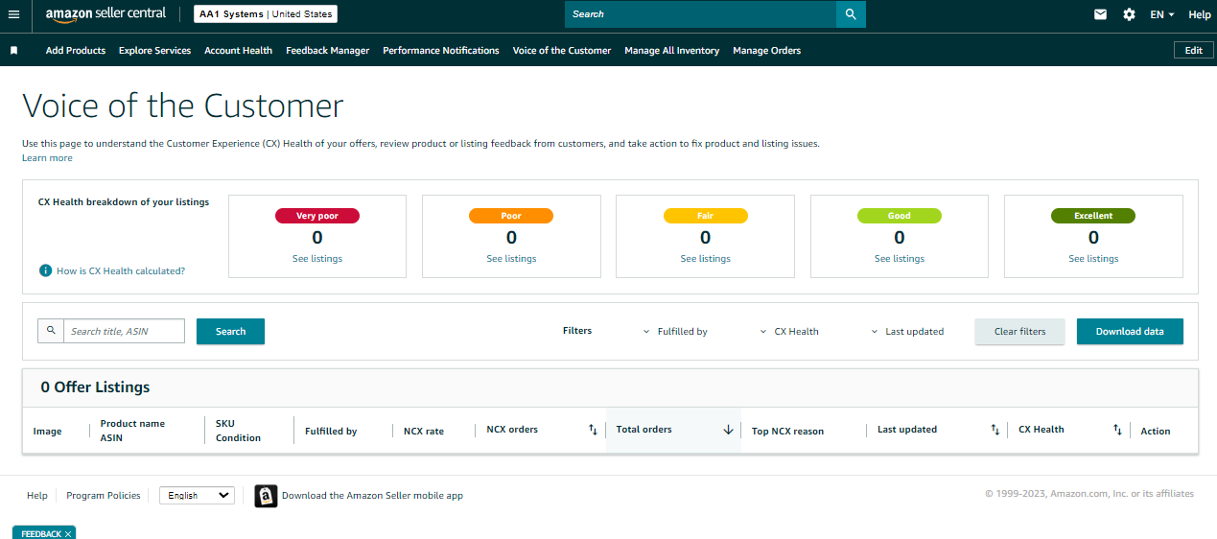This screenshot has height=539, width=1217.
Task: Select Voice of the Customer nav item
Action: 562,51
